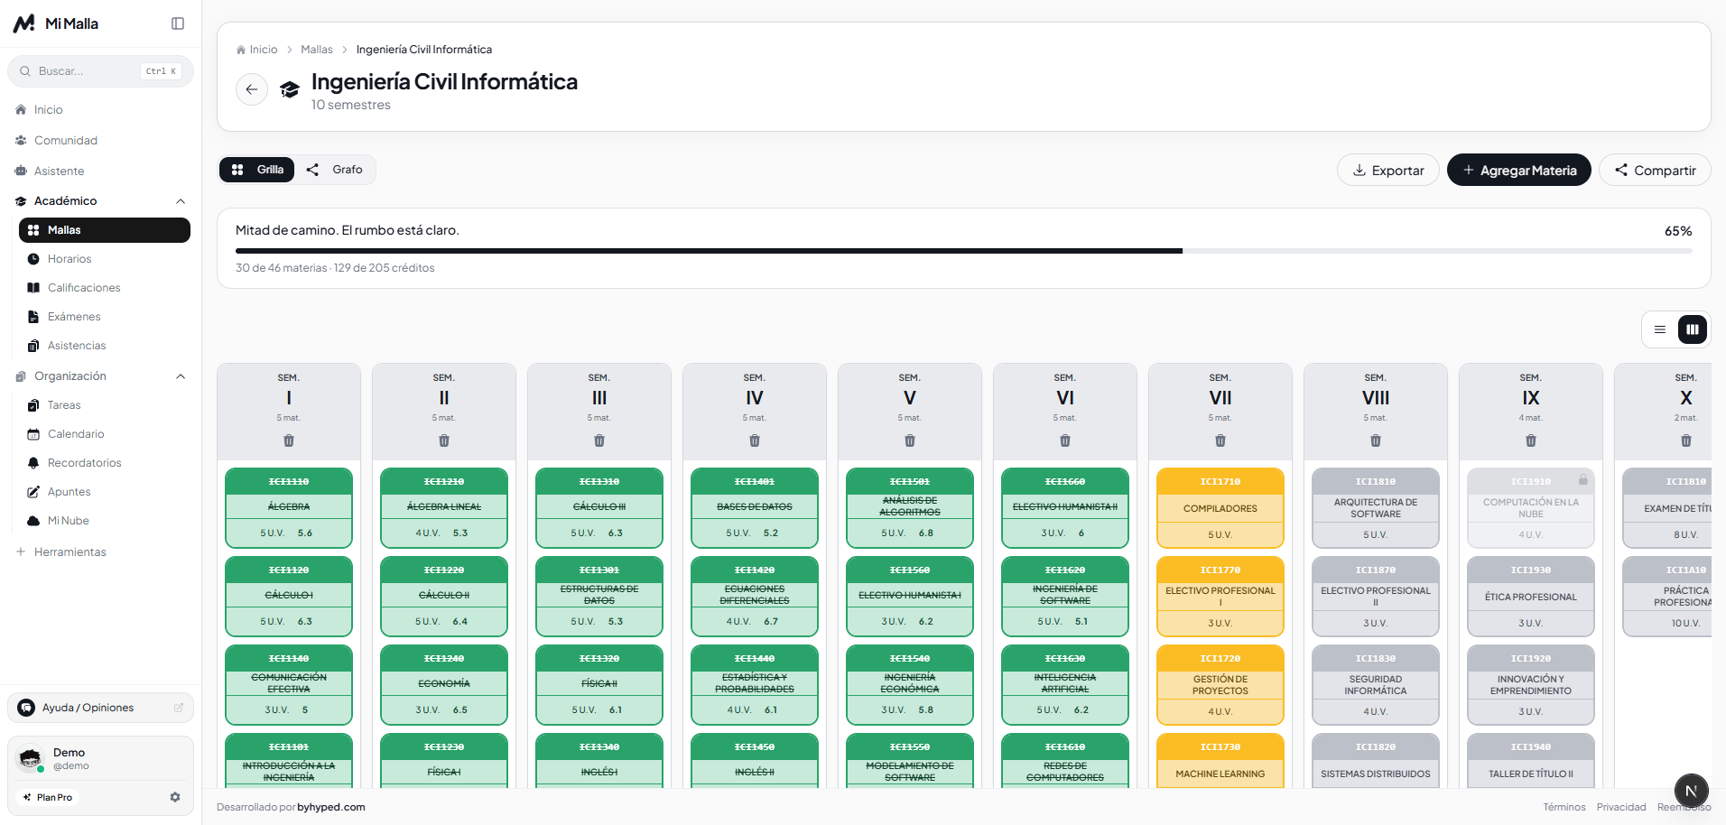Switch to the columns layout view

tap(1693, 329)
